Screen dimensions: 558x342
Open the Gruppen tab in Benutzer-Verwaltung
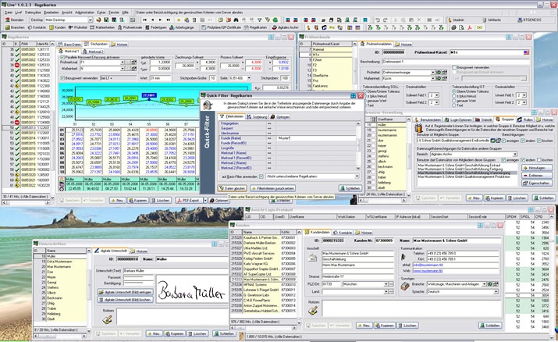click(505, 119)
